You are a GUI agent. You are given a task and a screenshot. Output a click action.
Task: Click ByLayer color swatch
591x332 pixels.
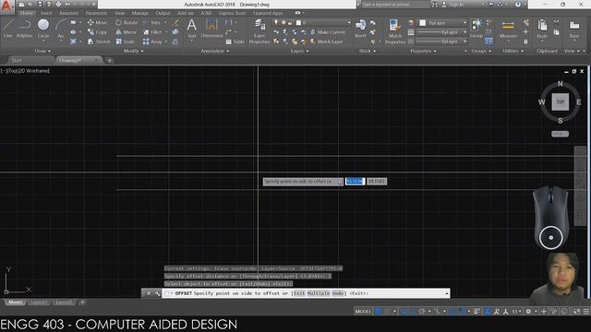point(423,23)
